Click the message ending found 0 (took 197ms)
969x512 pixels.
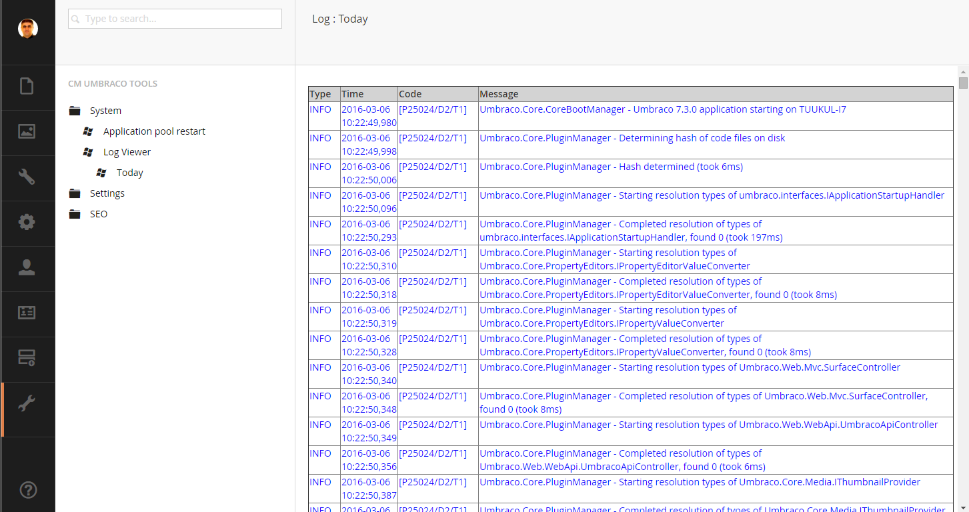click(x=631, y=231)
